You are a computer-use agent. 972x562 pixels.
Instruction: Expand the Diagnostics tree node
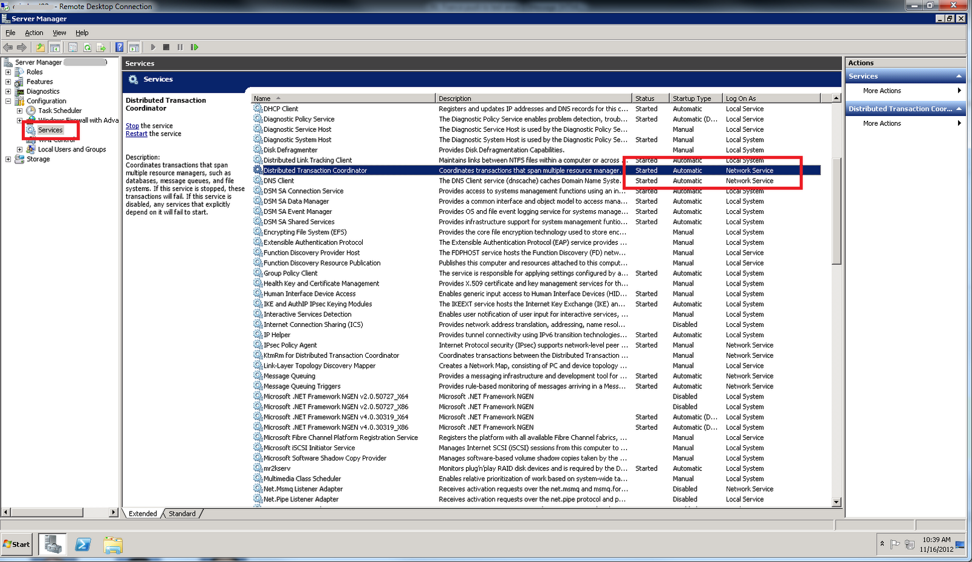coord(9,91)
